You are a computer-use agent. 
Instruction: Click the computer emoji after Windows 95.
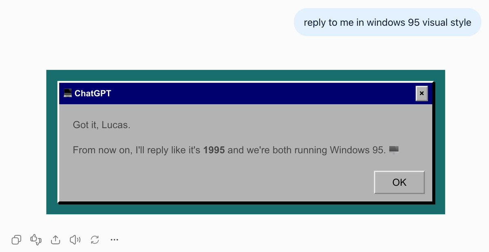coord(394,150)
